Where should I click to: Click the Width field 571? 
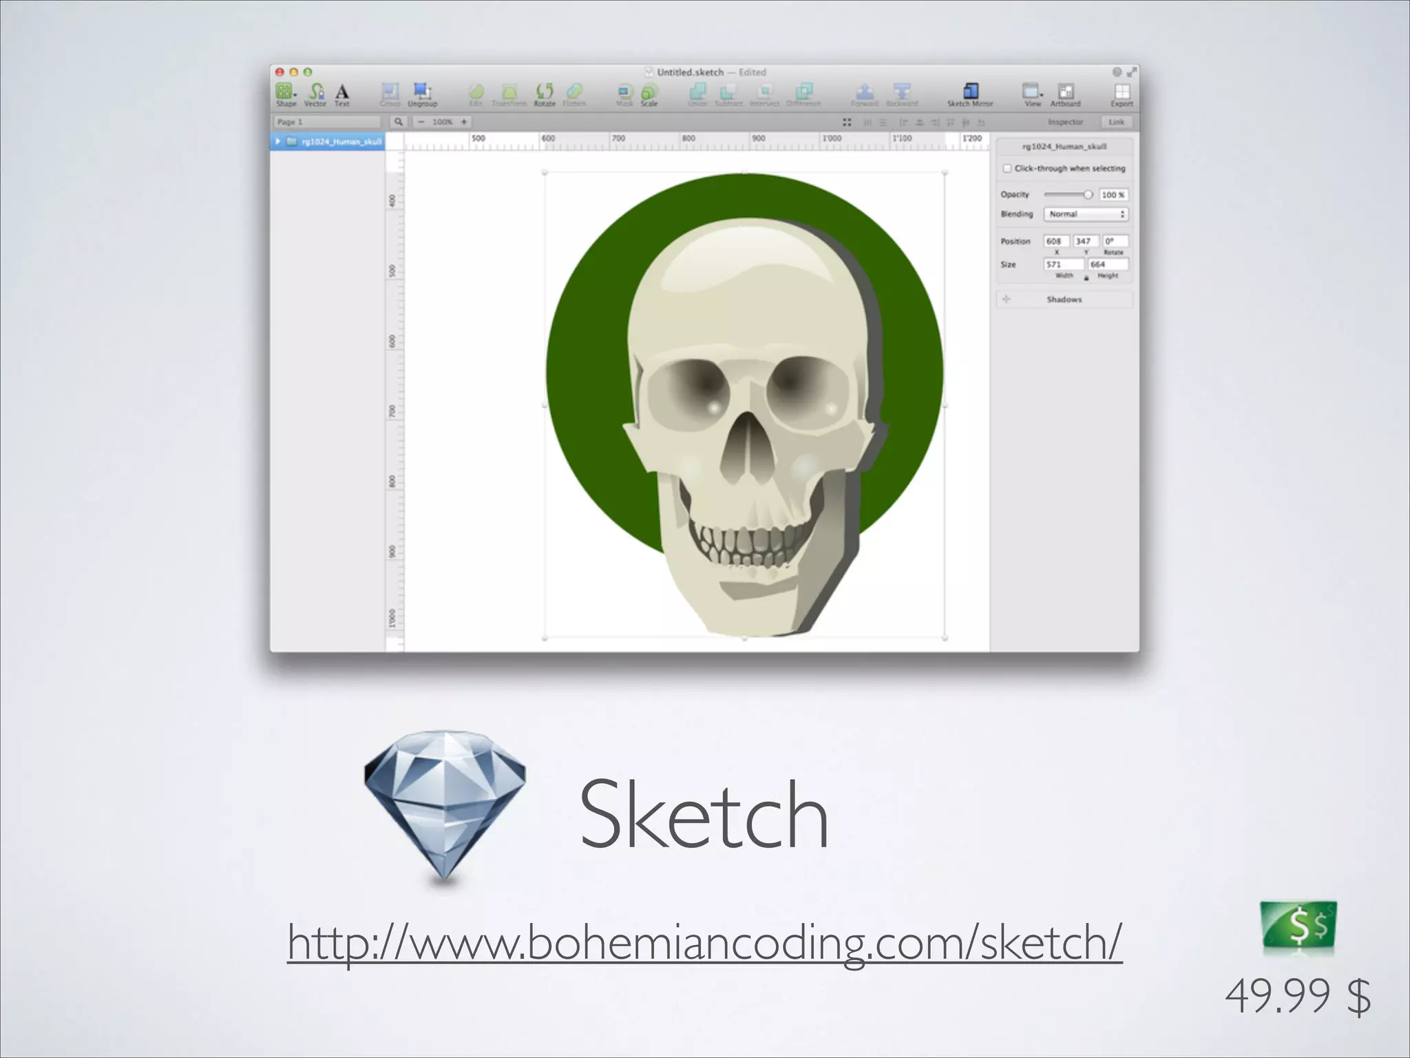click(1064, 264)
